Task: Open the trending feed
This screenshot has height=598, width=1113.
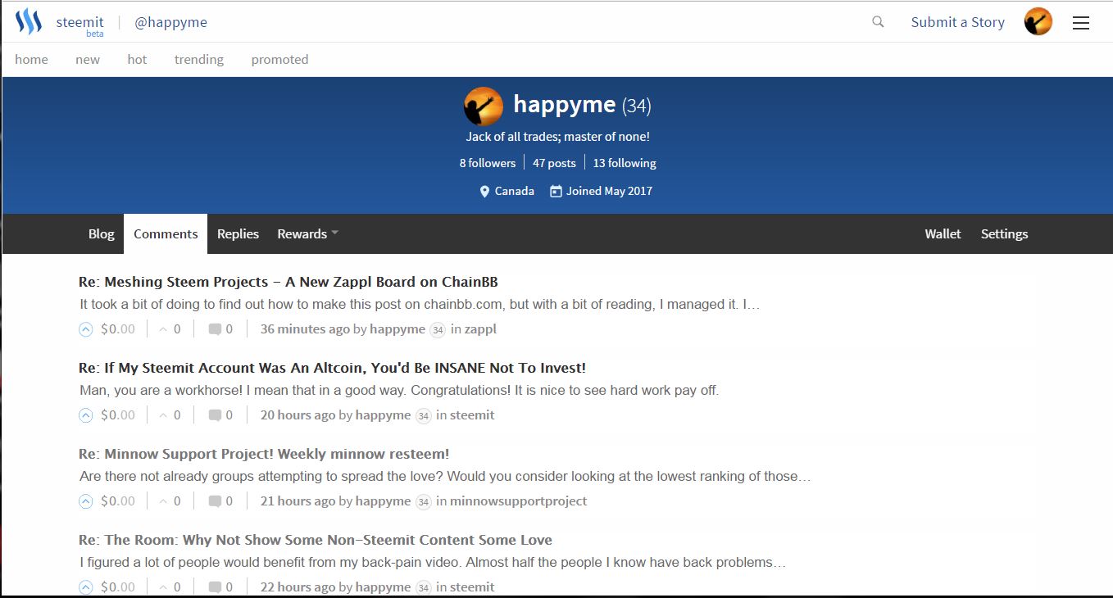Action: pos(199,59)
